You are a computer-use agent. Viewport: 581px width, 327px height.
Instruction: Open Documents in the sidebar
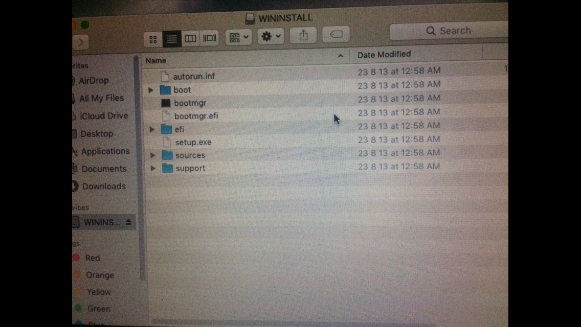(104, 169)
